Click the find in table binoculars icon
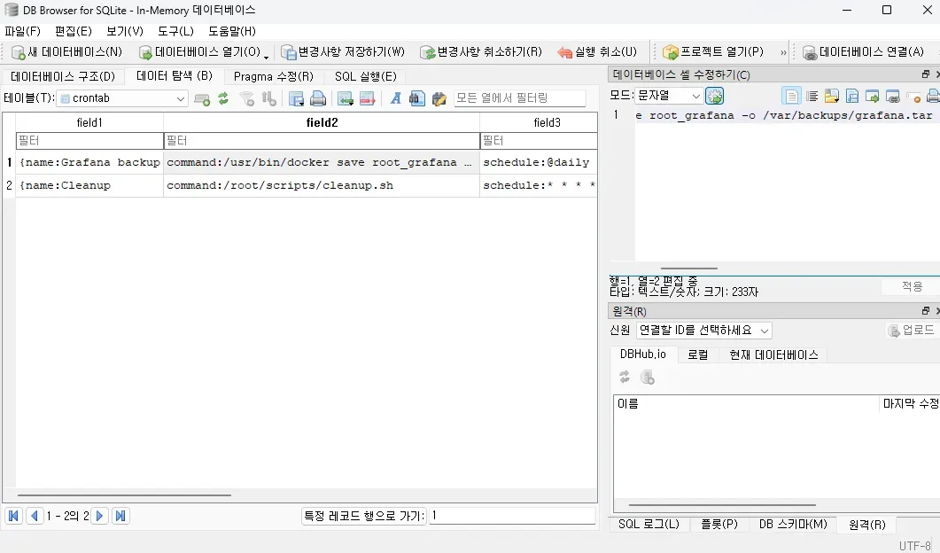Screen dimensions: 940x553 pos(416,98)
